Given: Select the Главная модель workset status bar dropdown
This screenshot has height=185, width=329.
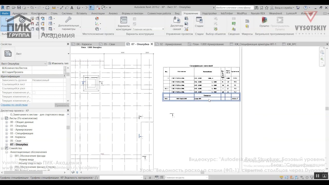Looking at the screenshot, I should click(186, 178).
